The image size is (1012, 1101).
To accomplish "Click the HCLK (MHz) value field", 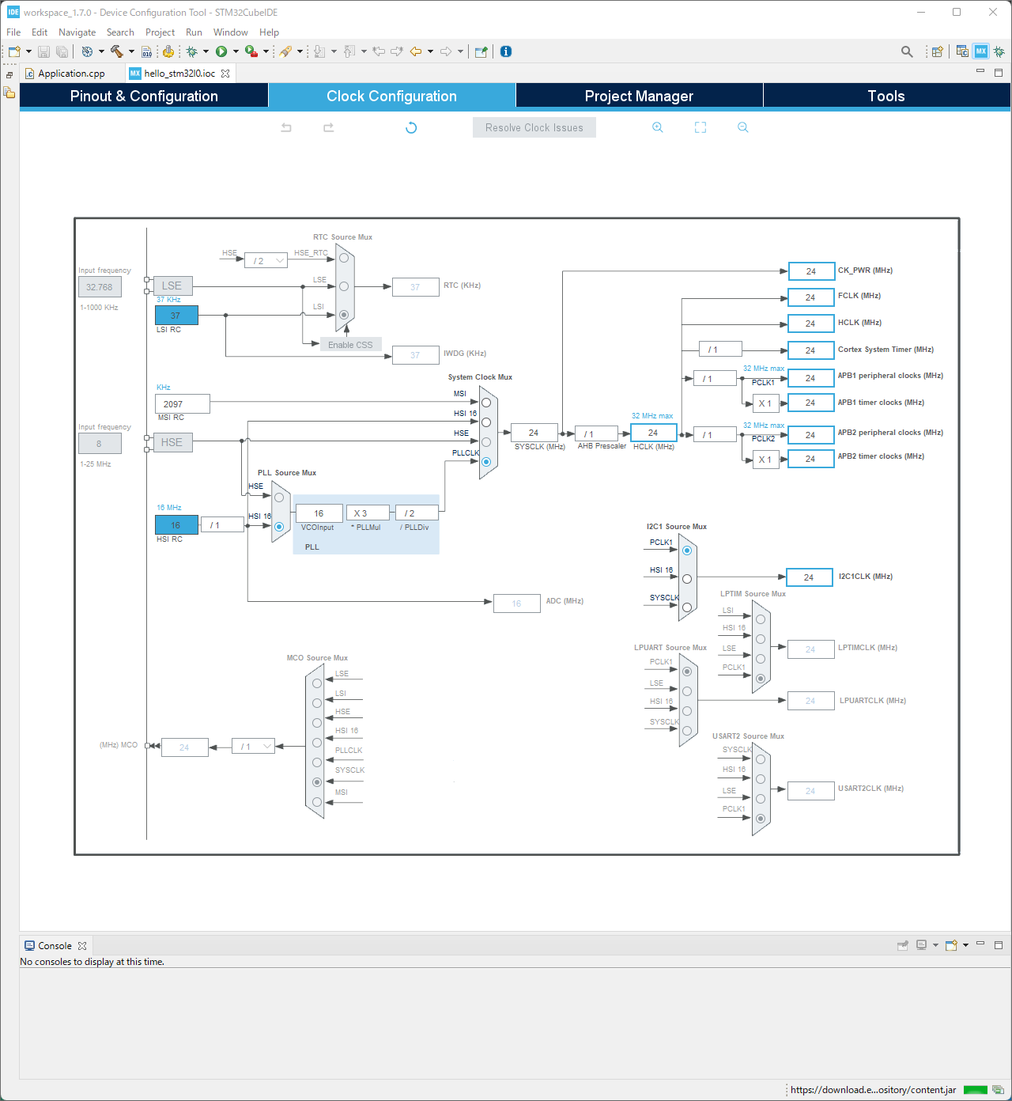I will [x=653, y=433].
